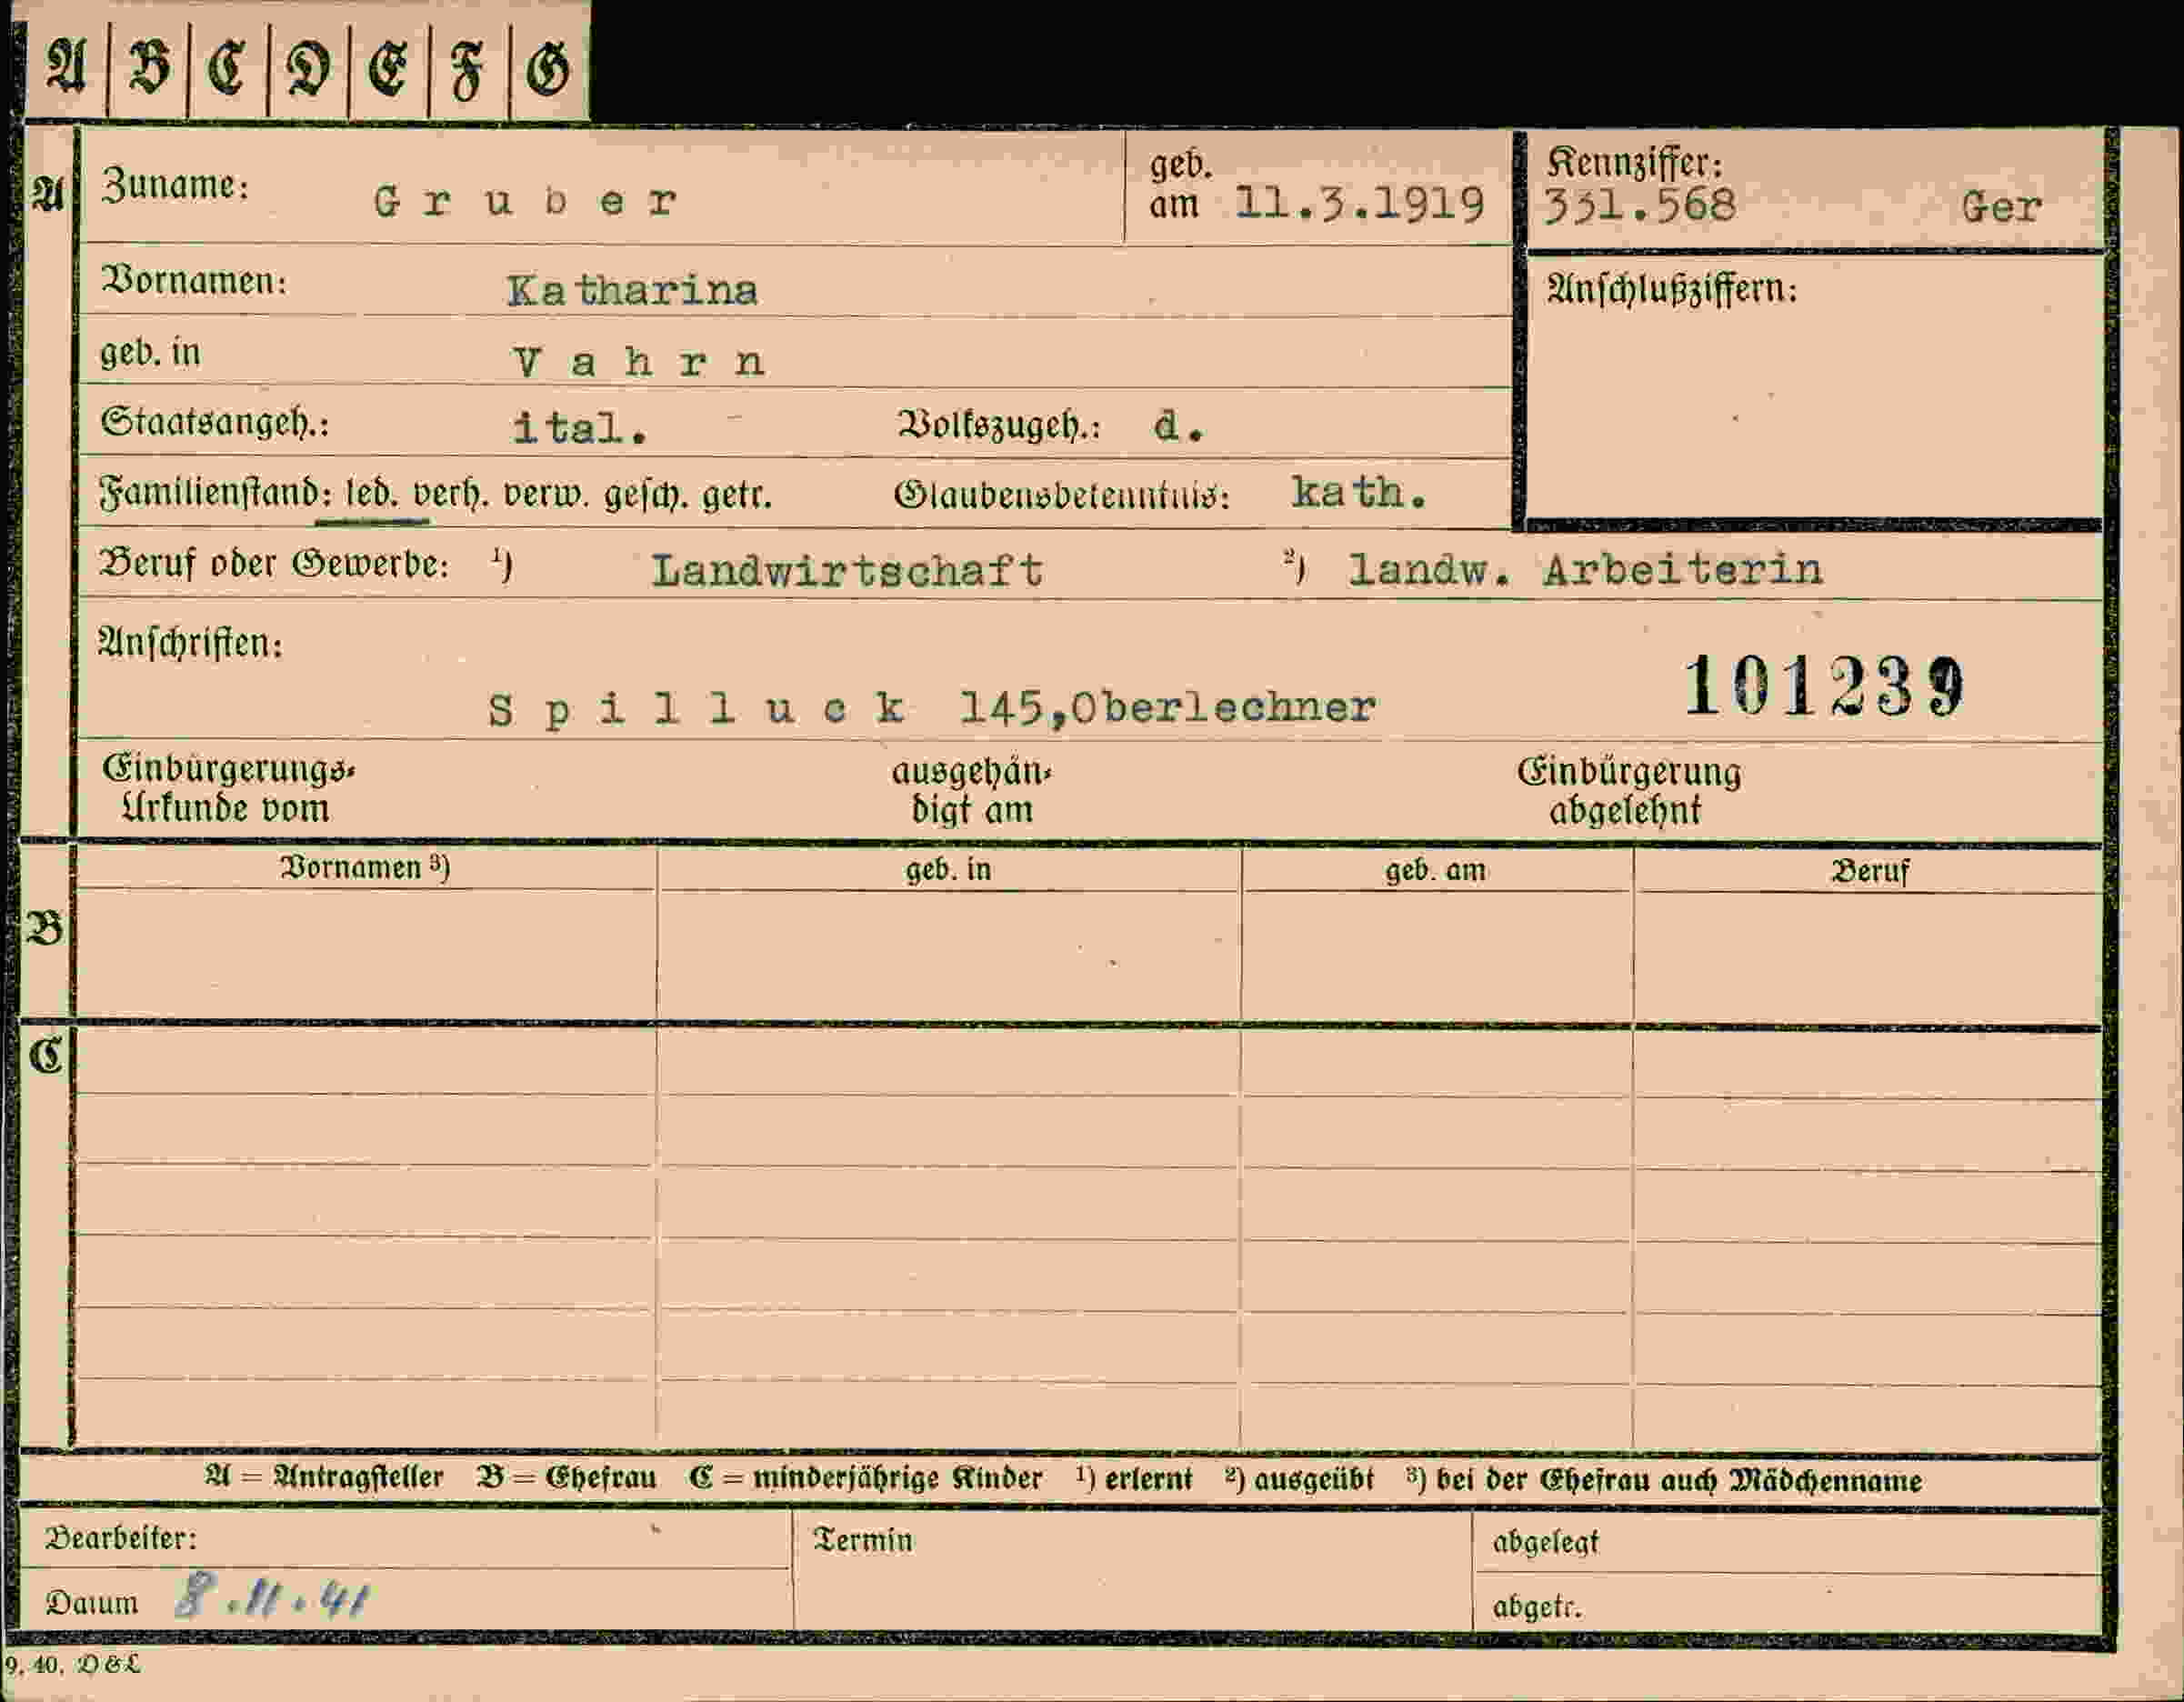Viewport: 2184px width, 1702px height.
Task: Click the marital status option 'verw.'
Action: point(546,496)
